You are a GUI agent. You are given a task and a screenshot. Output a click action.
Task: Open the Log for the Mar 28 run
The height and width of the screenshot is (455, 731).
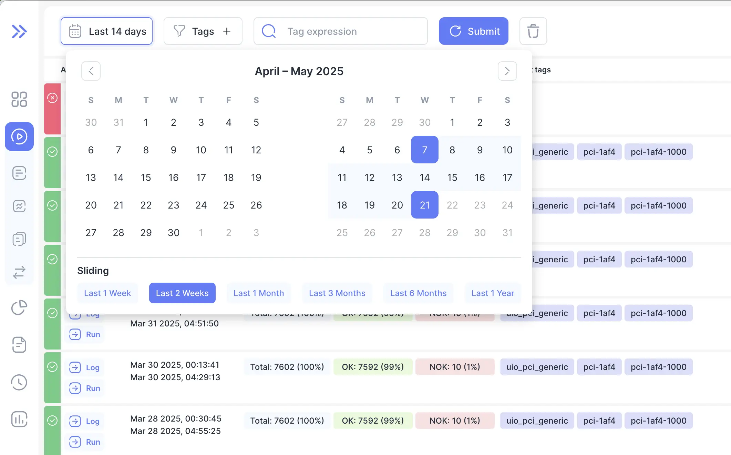point(84,421)
